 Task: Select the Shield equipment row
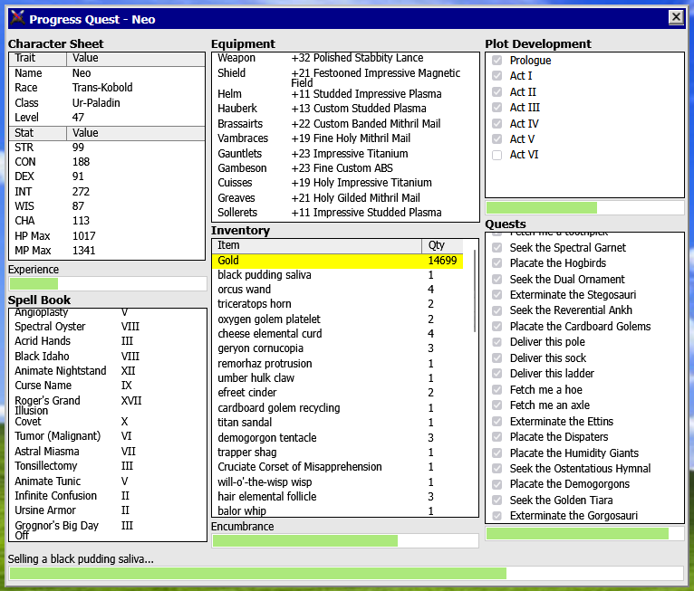(x=345, y=78)
